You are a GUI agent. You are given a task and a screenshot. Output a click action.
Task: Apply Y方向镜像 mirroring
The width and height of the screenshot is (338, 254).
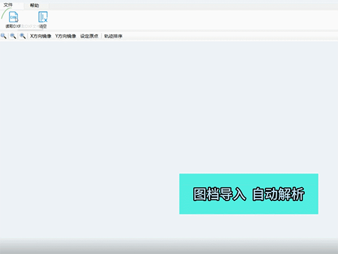[65, 36]
